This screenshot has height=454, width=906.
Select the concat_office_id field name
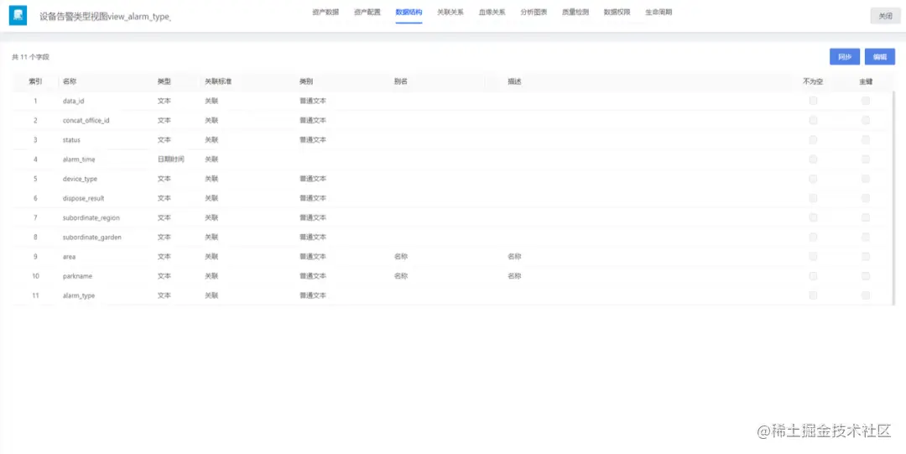(86, 120)
